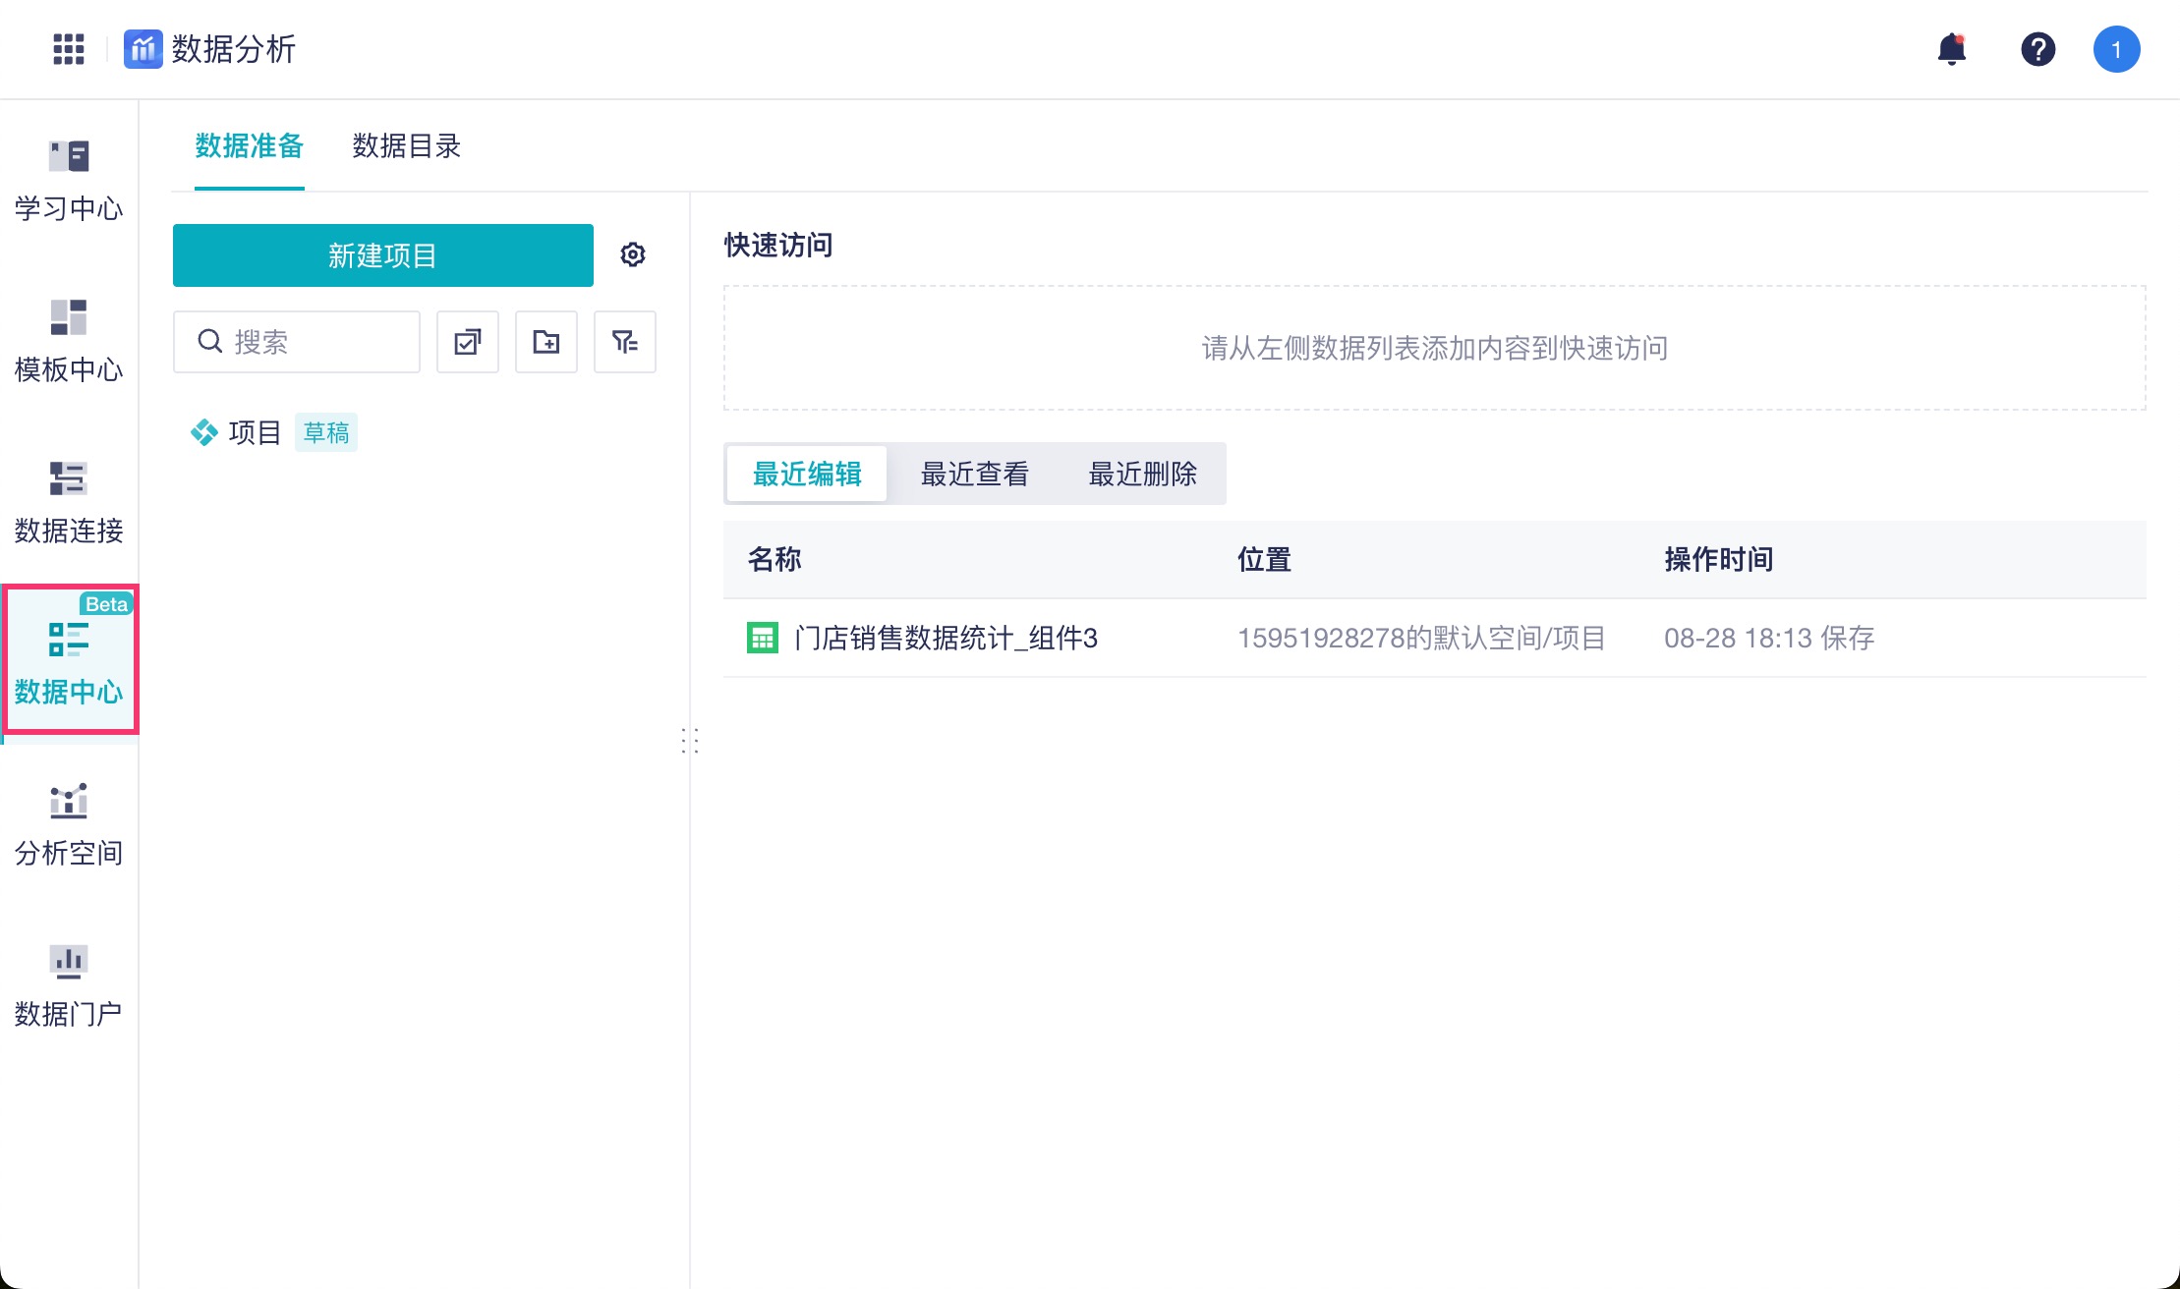Click the batch select checkbox icon
The height and width of the screenshot is (1289, 2180).
click(468, 342)
